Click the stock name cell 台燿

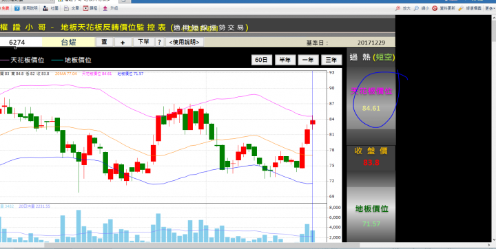click(x=68, y=42)
